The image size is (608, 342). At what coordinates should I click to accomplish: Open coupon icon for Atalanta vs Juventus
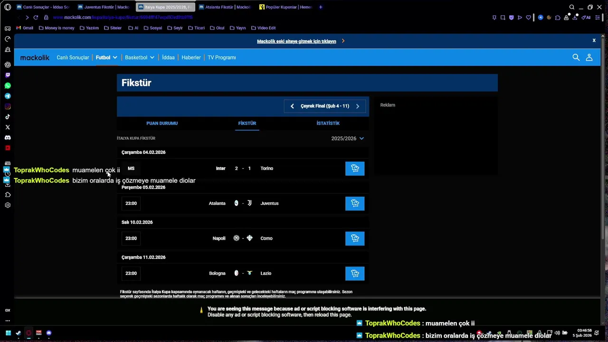click(x=355, y=203)
